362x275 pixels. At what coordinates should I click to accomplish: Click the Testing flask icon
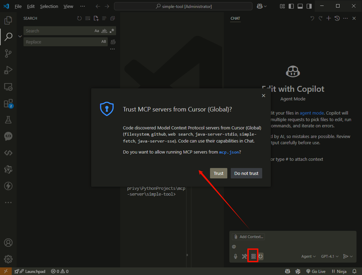tap(8, 120)
